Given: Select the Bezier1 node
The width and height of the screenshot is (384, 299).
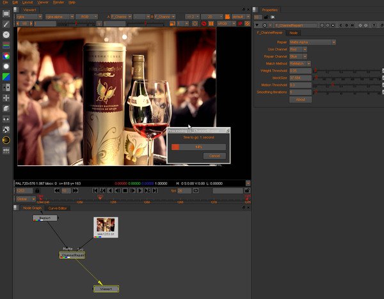Looking at the screenshot, I should (45, 218).
